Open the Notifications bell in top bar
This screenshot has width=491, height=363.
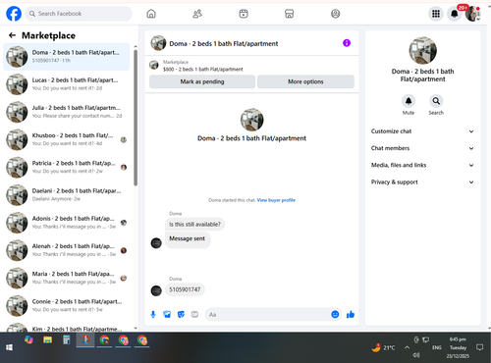(455, 14)
